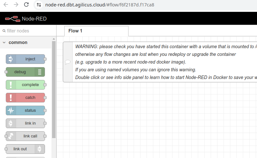
Task: Click the inject node output port
Action: pos(45,59)
